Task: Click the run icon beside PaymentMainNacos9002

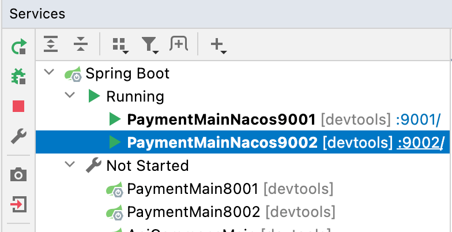Action: coord(115,142)
